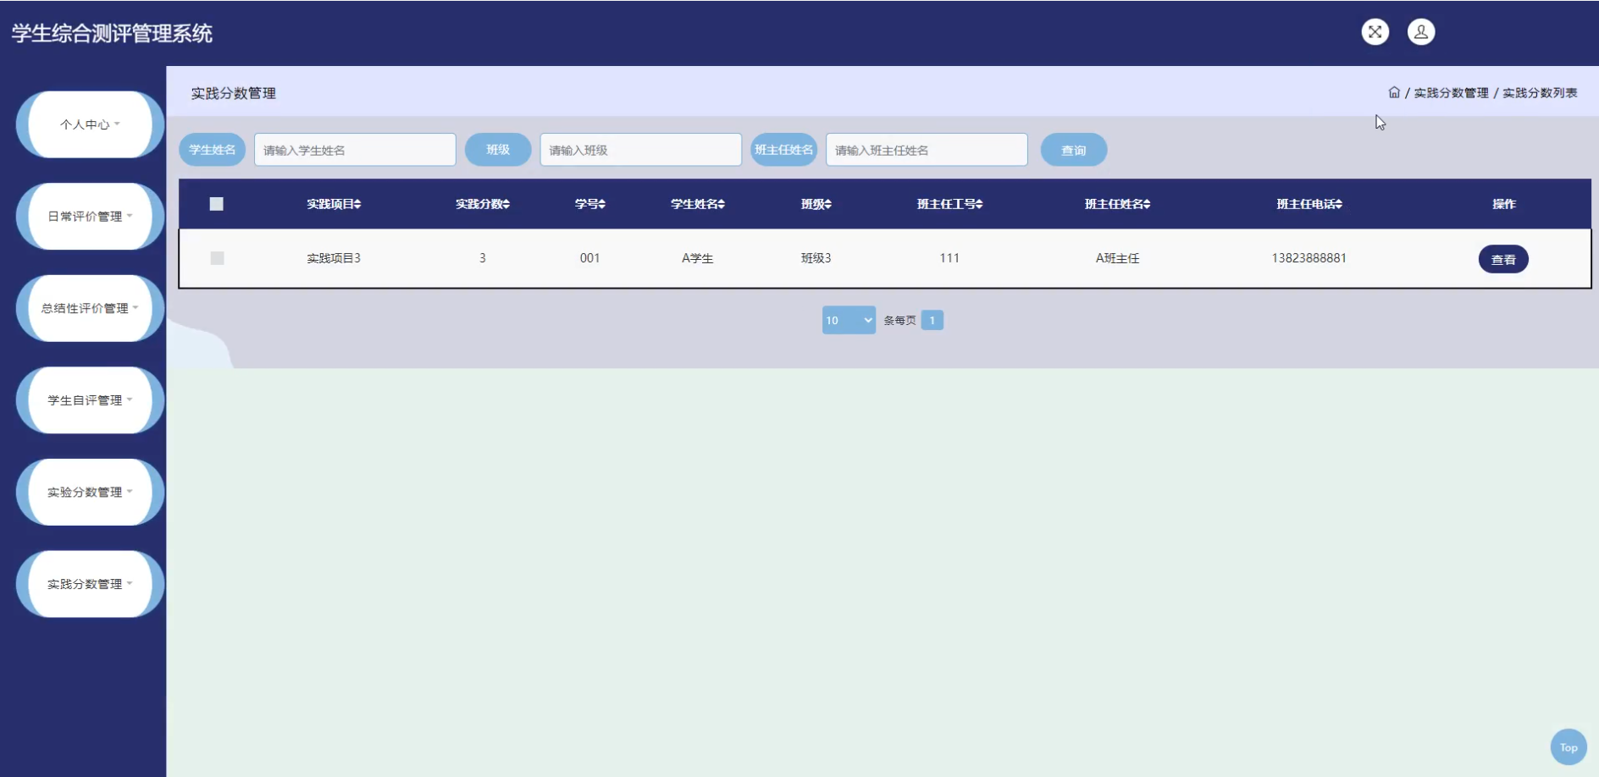Click 实践分数列表 breadcrumb text
This screenshot has height=777, width=1599.
click(x=1540, y=93)
